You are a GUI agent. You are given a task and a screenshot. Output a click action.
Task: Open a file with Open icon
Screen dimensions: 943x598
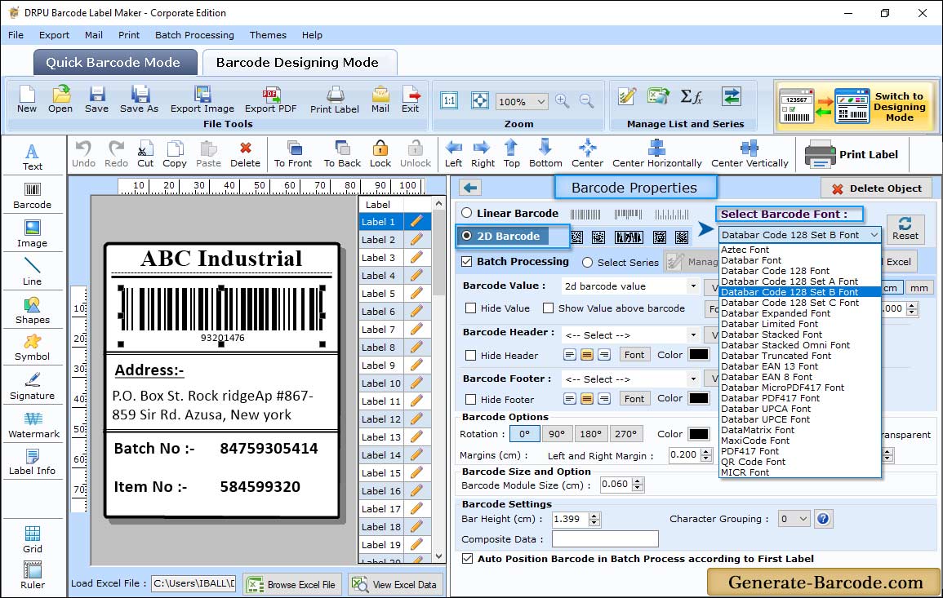pyautogui.click(x=60, y=100)
